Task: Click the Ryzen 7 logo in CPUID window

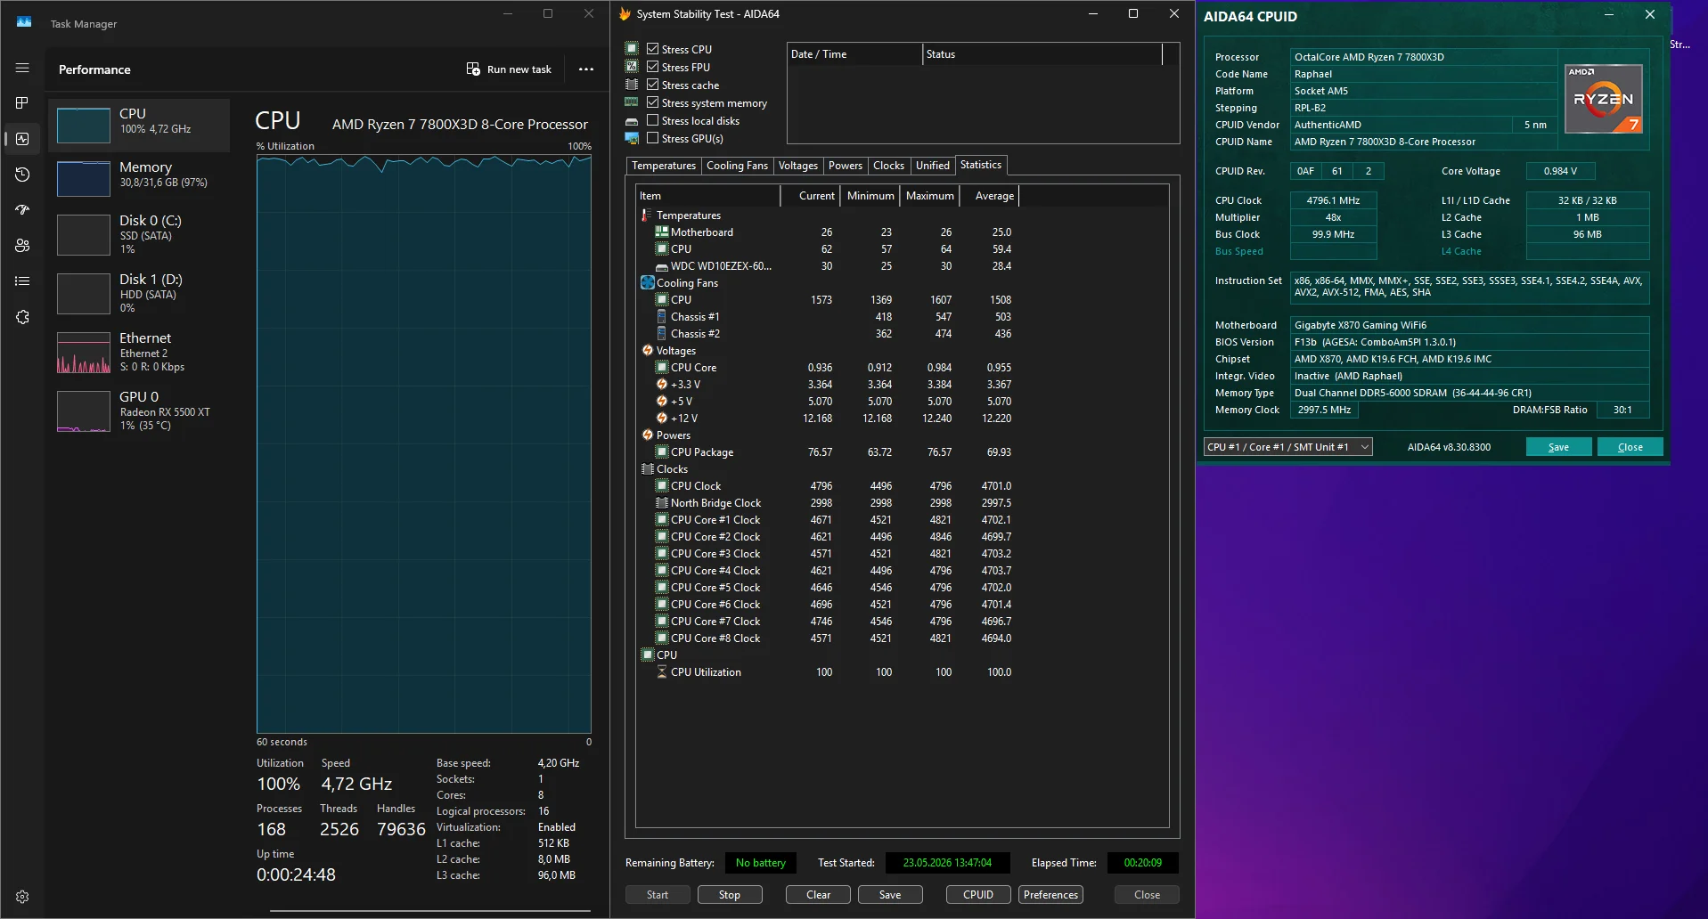Action: [1604, 99]
